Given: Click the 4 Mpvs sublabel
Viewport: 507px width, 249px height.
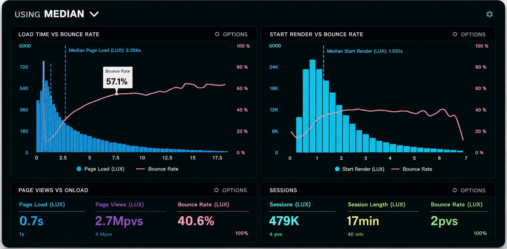Looking at the screenshot, I should (103, 234).
